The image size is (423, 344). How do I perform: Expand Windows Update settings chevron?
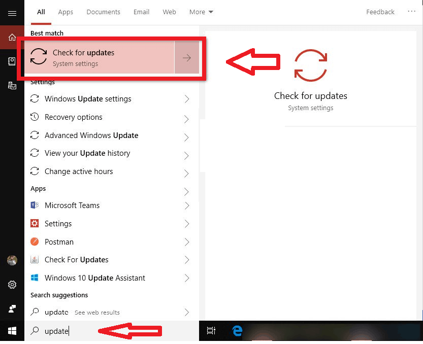click(x=187, y=98)
